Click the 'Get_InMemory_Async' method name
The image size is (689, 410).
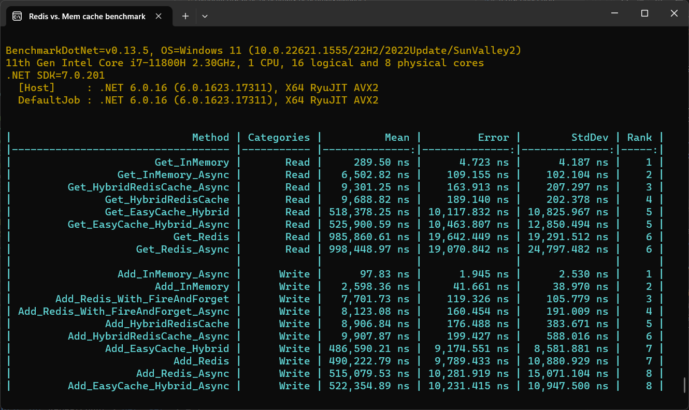[x=173, y=174]
